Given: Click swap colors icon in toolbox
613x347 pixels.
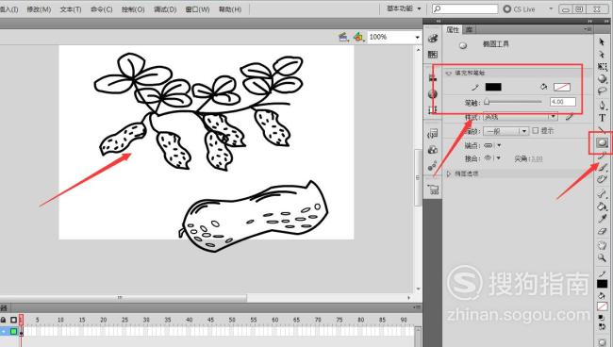Looking at the screenshot, I should [x=602, y=326].
